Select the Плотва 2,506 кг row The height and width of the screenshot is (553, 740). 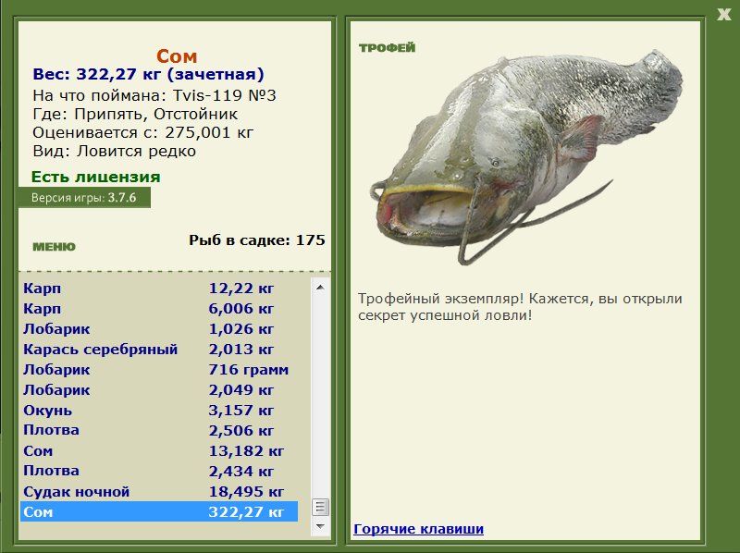click(x=159, y=430)
